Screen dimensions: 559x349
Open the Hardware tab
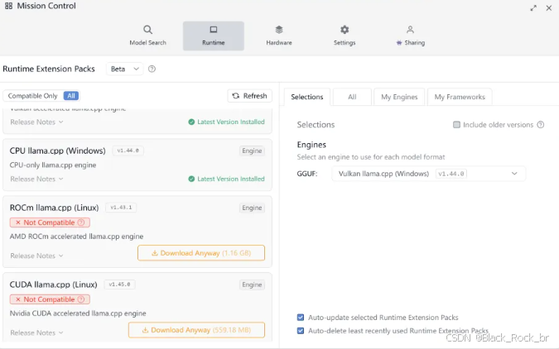(x=279, y=36)
